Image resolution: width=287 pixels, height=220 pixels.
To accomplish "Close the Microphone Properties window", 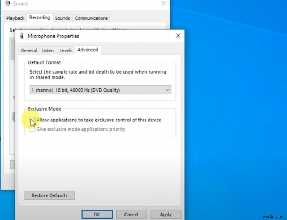I will click(178, 36).
